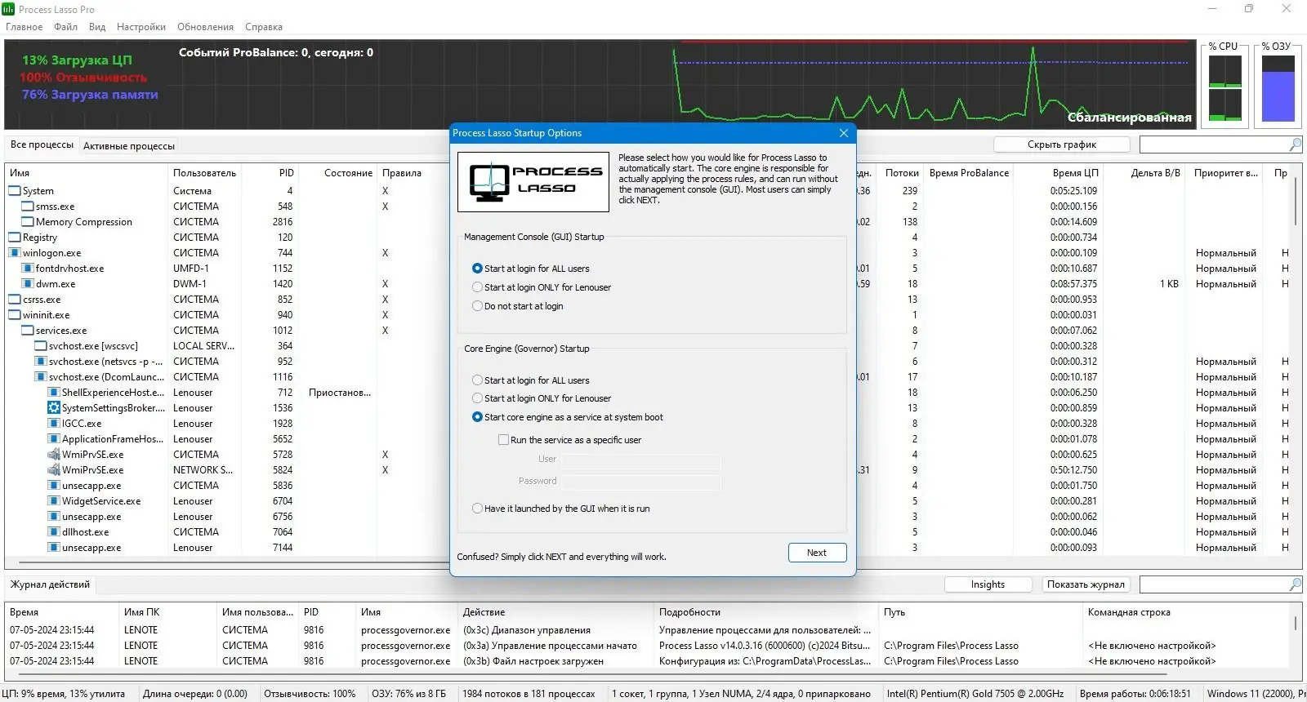Click the ApplicationFrameHost icon
Screen dimensions: 1307x702
click(54, 439)
